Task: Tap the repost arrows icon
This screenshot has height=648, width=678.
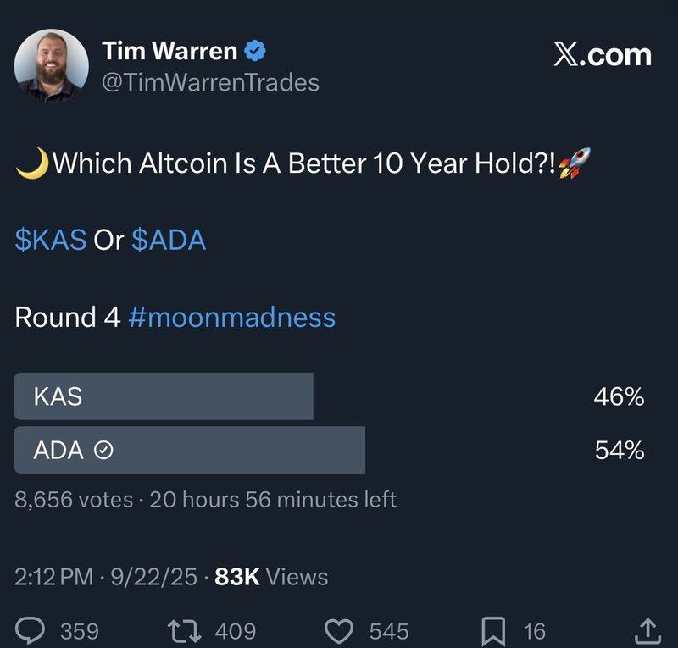Action: coord(184,631)
